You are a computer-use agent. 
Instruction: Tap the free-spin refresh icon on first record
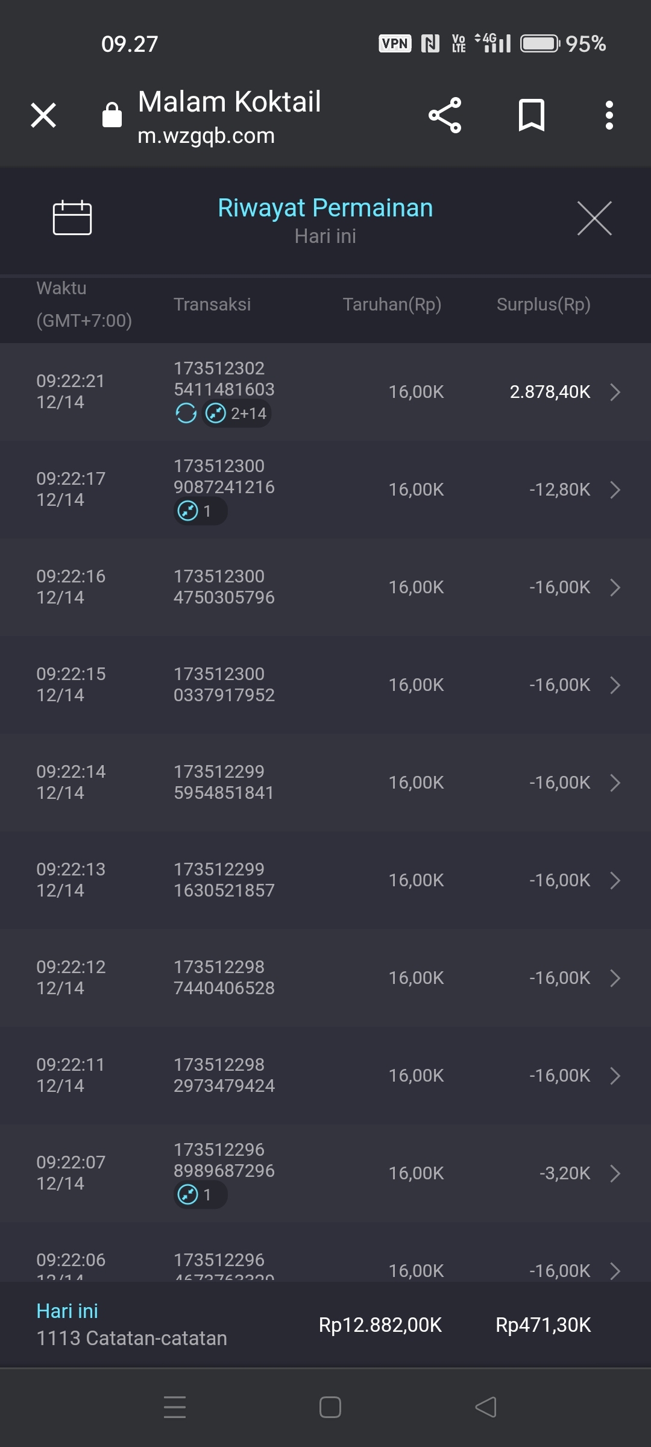[186, 414]
